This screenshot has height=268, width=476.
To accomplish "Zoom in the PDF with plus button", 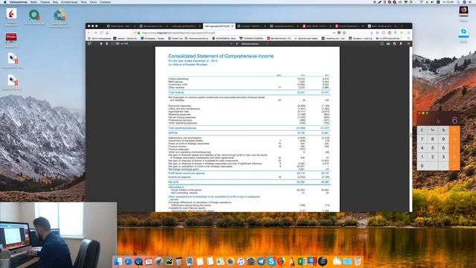I will pos(237,44).
